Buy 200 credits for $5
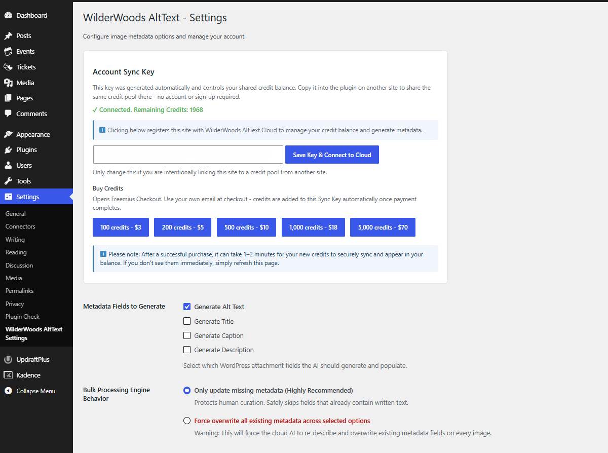608x453 pixels. tap(183, 228)
